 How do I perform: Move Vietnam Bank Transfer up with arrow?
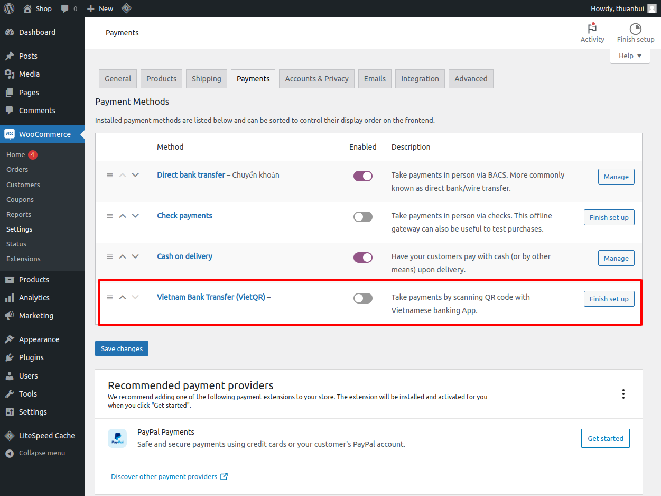point(123,297)
